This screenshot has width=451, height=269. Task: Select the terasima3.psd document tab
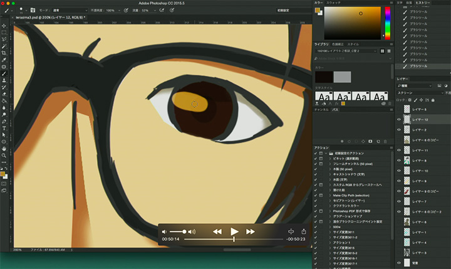tap(50, 18)
